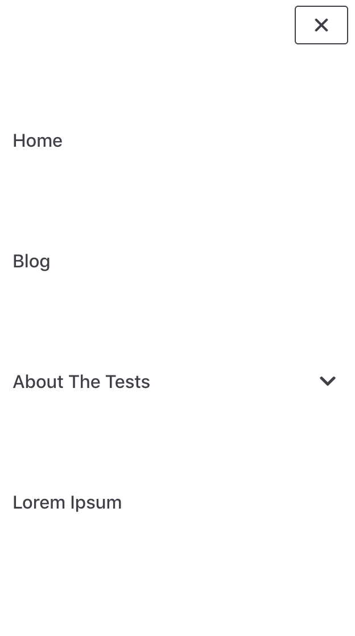
Task: Select the Lorem Ipsum menu item
Action: click(x=67, y=502)
